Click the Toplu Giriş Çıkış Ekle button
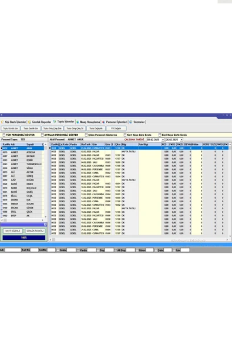The width and height of the screenshot is (232, 348). (x=52, y=129)
